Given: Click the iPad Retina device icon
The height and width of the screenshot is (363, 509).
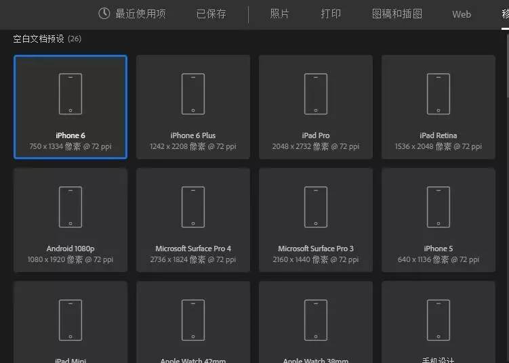Looking at the screenshot, I should pos(439,93).
